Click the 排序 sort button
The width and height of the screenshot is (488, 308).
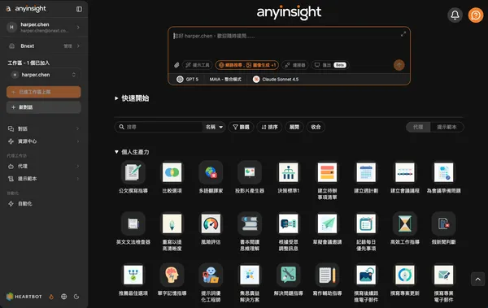click(269, 127)
